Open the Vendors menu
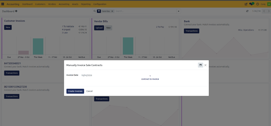 (x=52, y=4)
